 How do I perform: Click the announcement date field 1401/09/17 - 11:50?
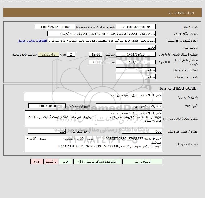click(x=55, y=27)
